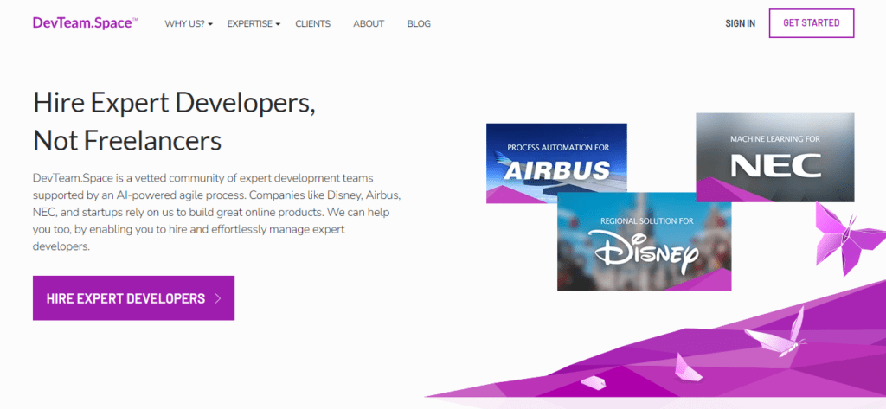The width and height of the screenshot is (886, 409).
Task: Click the SIGN IN link
Action: [x=741, y=23]
